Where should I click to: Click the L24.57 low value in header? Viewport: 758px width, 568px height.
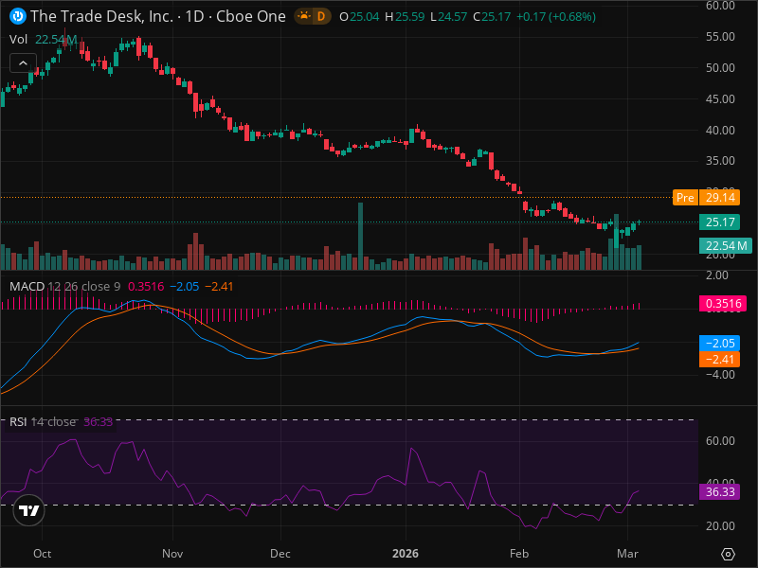pos(448,17)
